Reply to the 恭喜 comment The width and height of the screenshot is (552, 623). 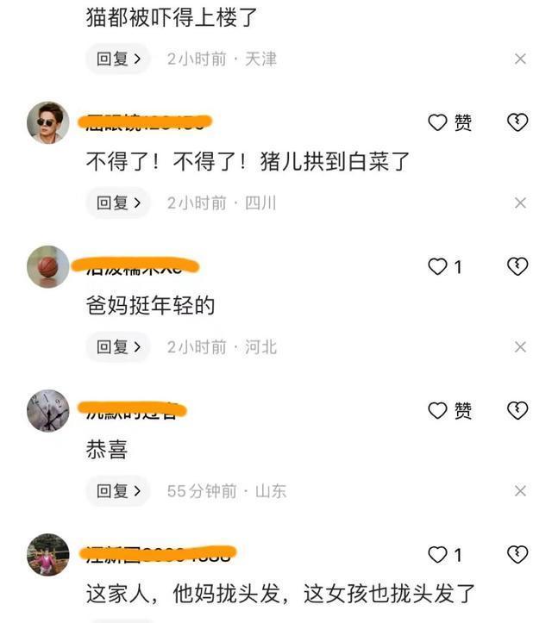tap(118, 491)
